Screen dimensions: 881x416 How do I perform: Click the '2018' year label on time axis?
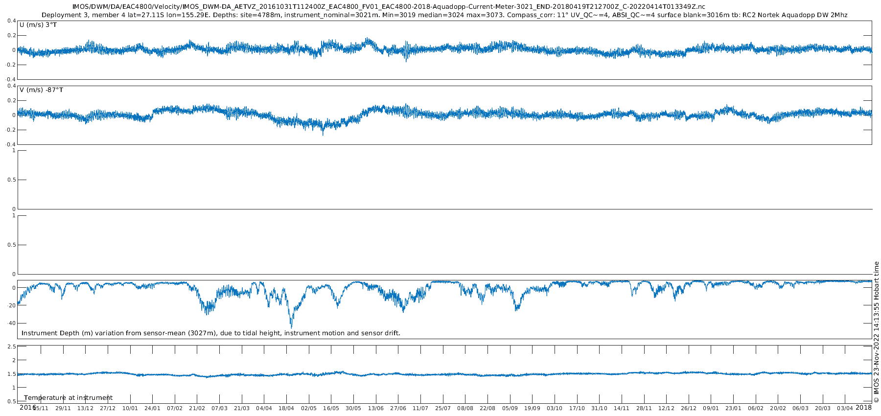point(864,407)
